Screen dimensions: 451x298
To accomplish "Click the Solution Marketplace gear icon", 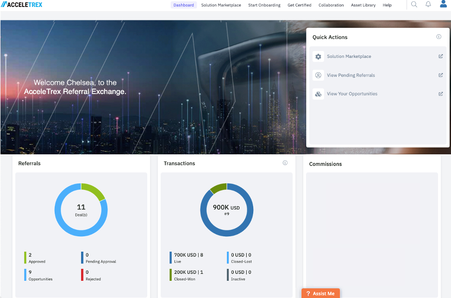I will (x=318, y=57).
